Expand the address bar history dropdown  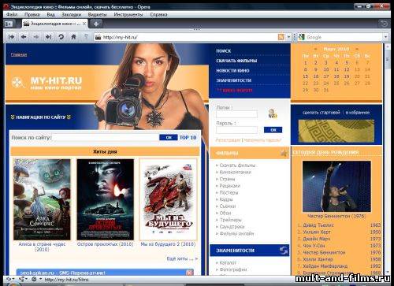click(288, 37)
